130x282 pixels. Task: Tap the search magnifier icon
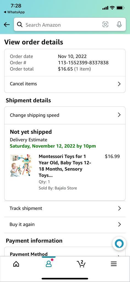coord(20,25)
